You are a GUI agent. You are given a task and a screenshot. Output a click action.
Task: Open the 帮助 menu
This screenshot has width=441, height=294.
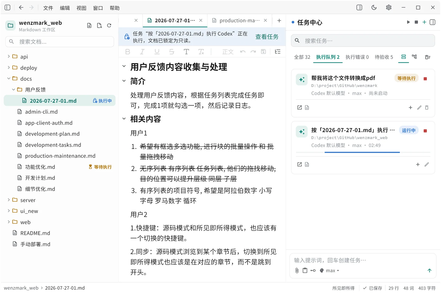[115, 8]
